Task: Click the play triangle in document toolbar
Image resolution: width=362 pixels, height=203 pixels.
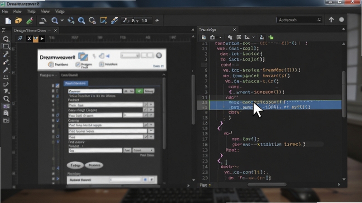Action: click(42, 39)
